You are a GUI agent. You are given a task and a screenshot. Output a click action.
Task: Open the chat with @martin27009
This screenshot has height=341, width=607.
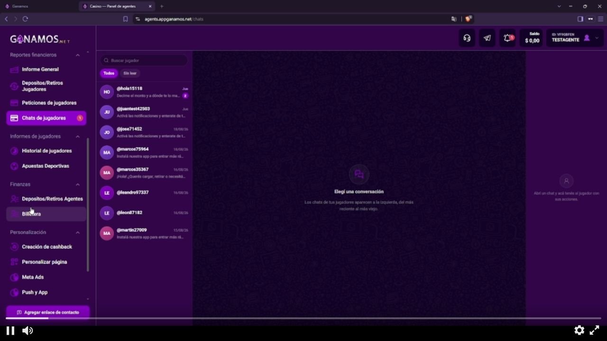(x=144, y=233)
